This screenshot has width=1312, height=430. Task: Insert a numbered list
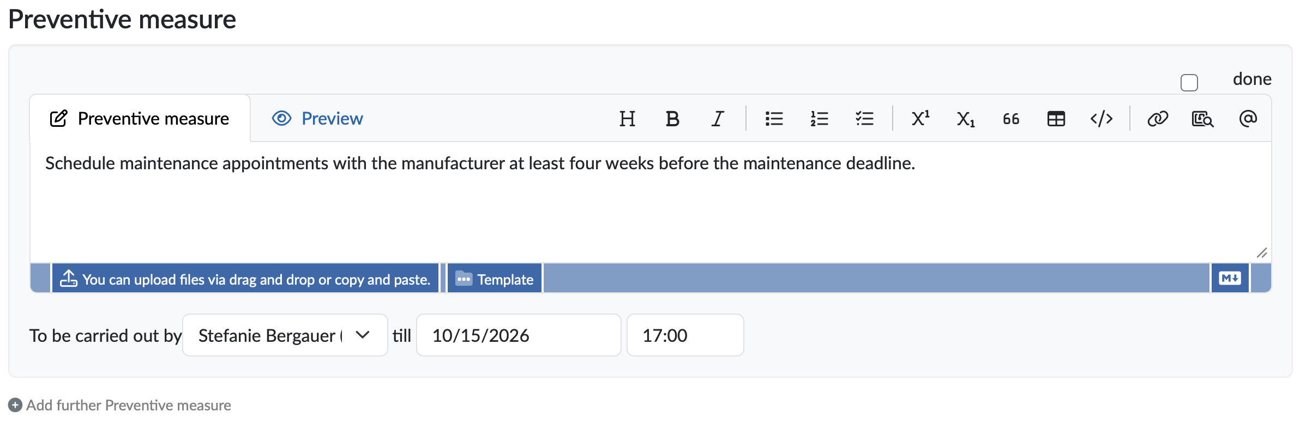pyautogui.click(x=819, y=119)
